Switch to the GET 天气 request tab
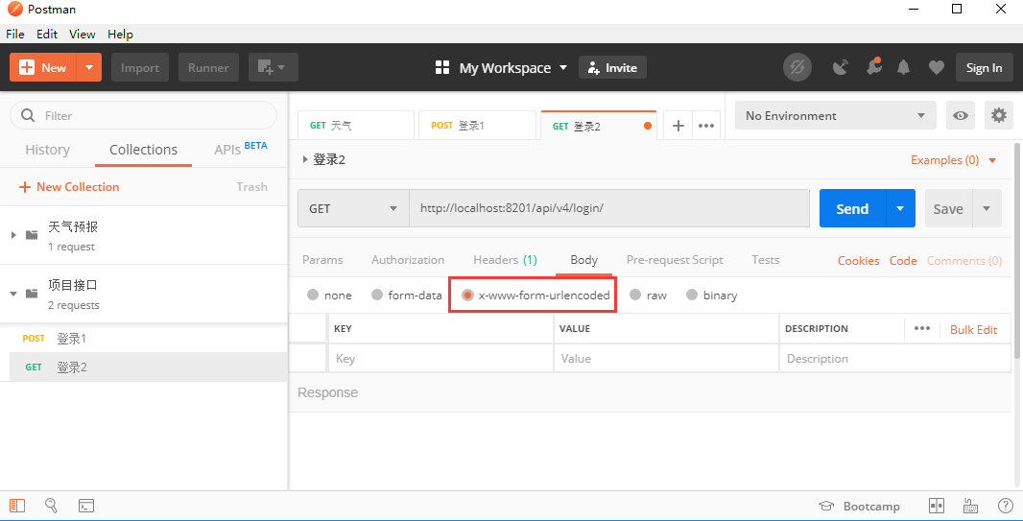This screenshot has height=521, width=1023. point(356,125)
